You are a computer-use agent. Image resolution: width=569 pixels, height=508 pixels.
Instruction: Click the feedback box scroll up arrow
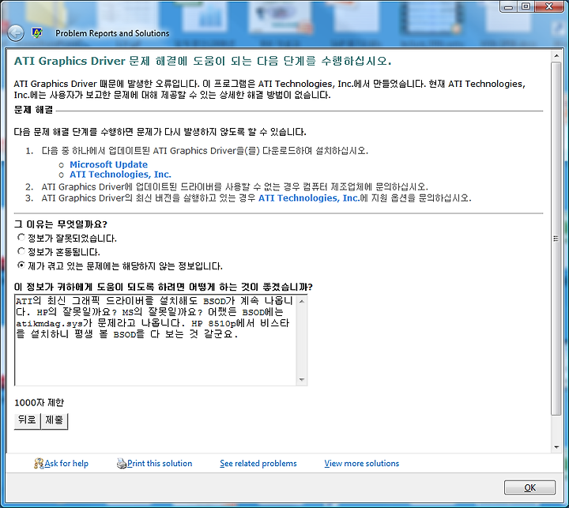(x=302, y=301)
